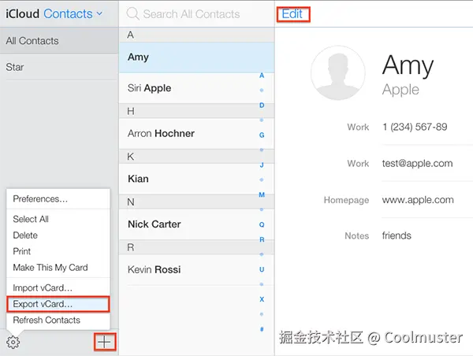The image size is (473, 356).
Task: Open the gear settings icon
Action: coord(13,342)
